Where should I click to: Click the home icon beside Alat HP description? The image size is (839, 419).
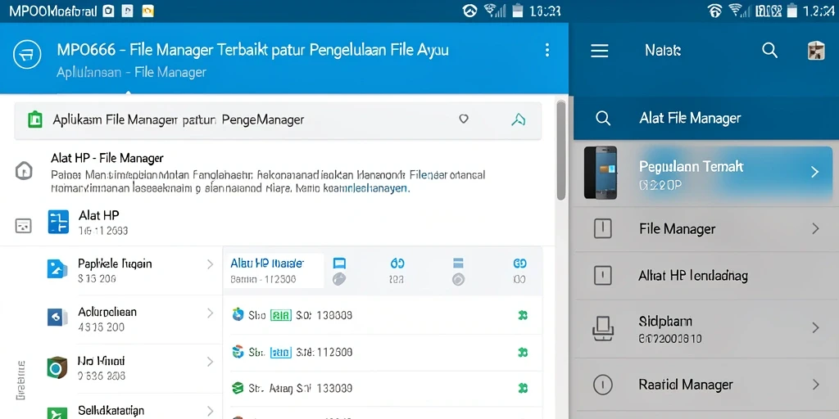point(24,171)
